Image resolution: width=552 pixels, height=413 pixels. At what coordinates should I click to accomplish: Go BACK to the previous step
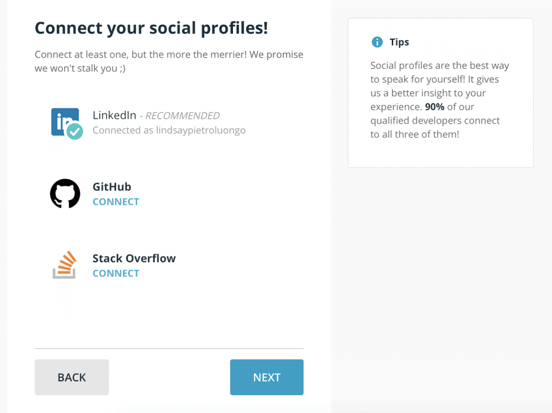point(72,377)
